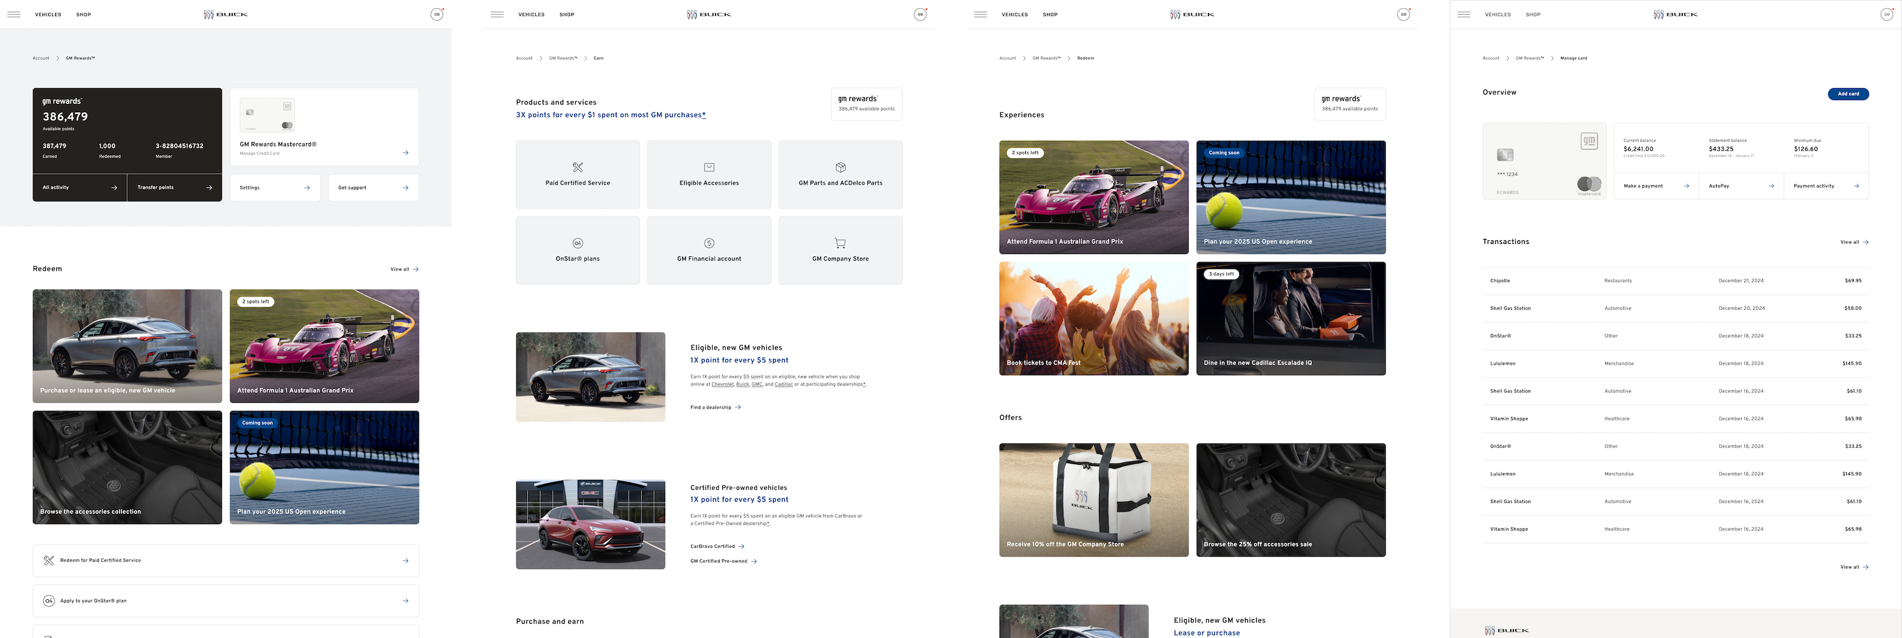
Task: Open VEHICLES menu on the Redeem page
Action: pos(1015,15)
